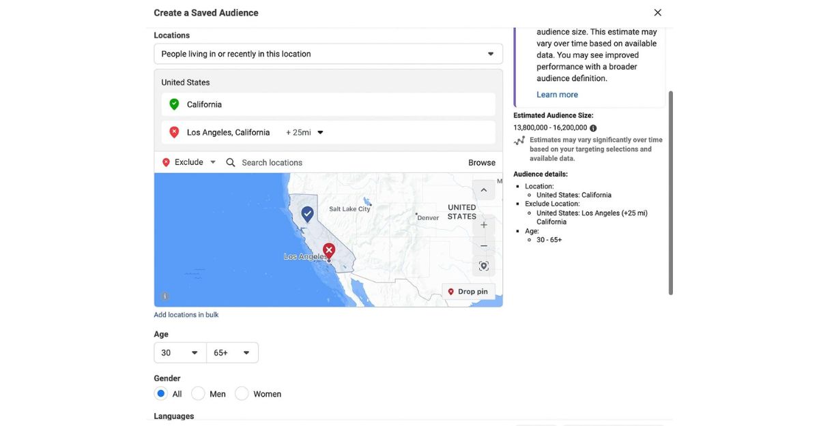This screenshot has width=819, height=426.
Task: Select the blue California checkmark pin on map
Action: (x=308, y=215)
